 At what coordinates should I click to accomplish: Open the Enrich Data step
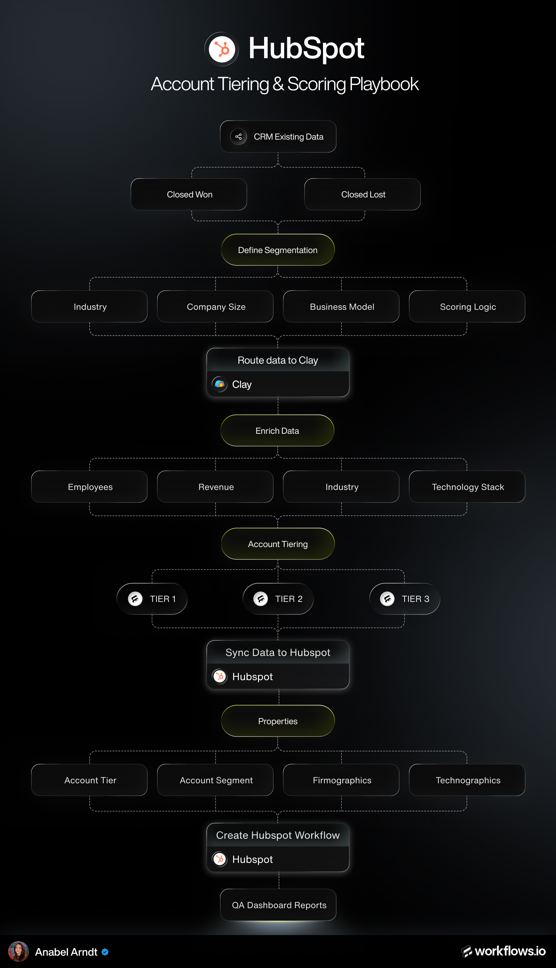click(277, 430)
